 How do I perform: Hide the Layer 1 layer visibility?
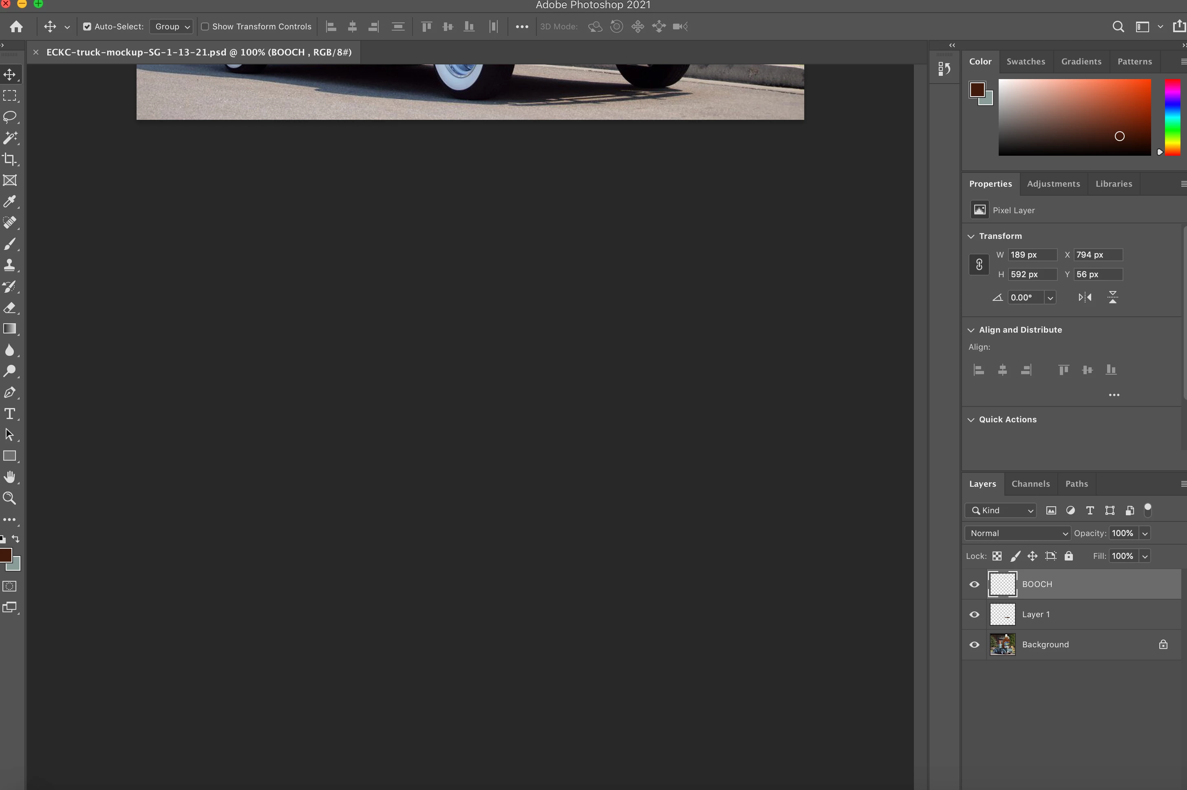pos(974,615)
